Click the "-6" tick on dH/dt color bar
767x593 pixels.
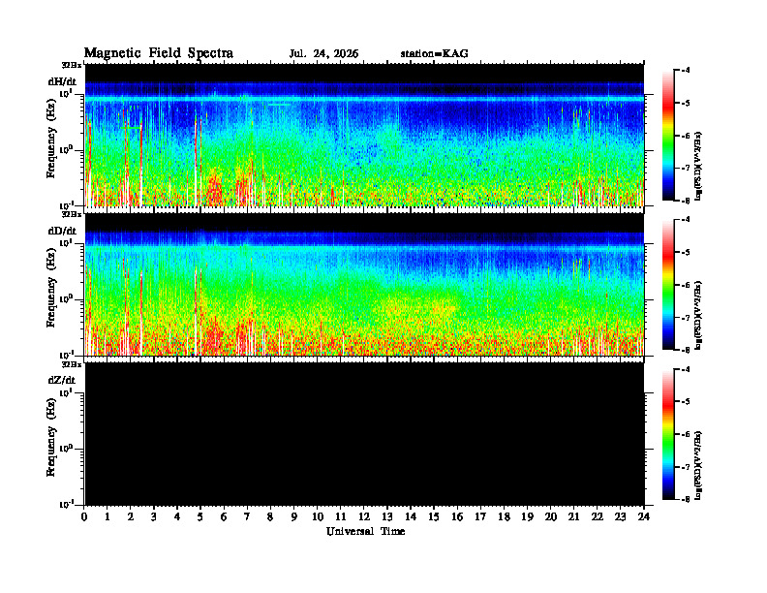pyautogui.click(x=686, y=136)
